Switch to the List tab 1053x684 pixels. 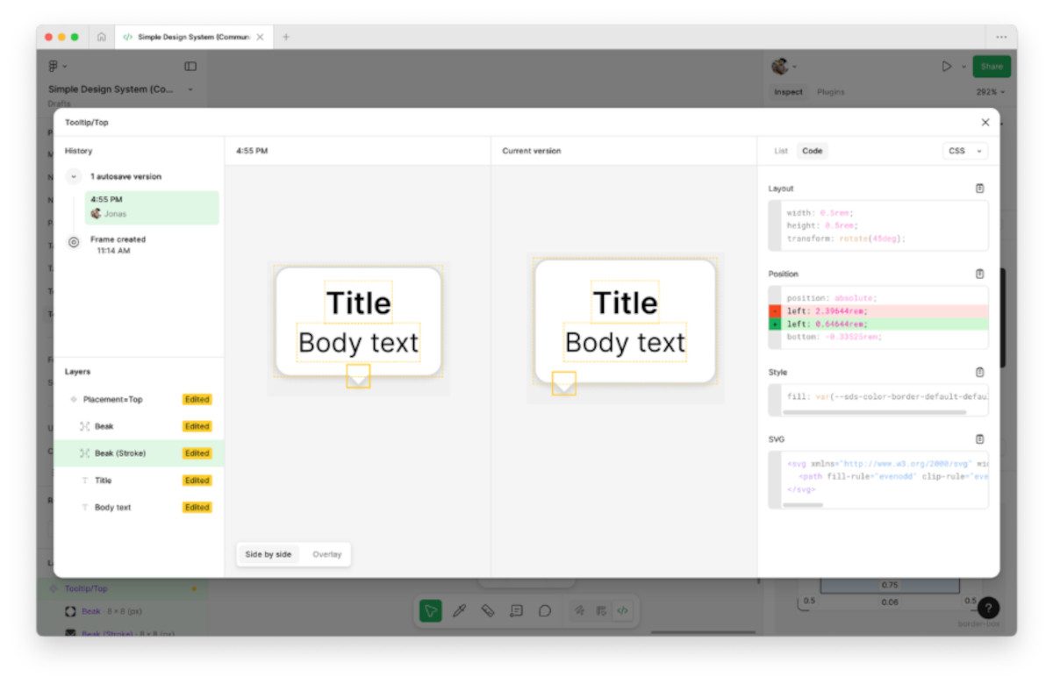point(781,151)
